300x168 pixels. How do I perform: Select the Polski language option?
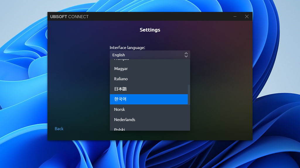tap(149, 128)
